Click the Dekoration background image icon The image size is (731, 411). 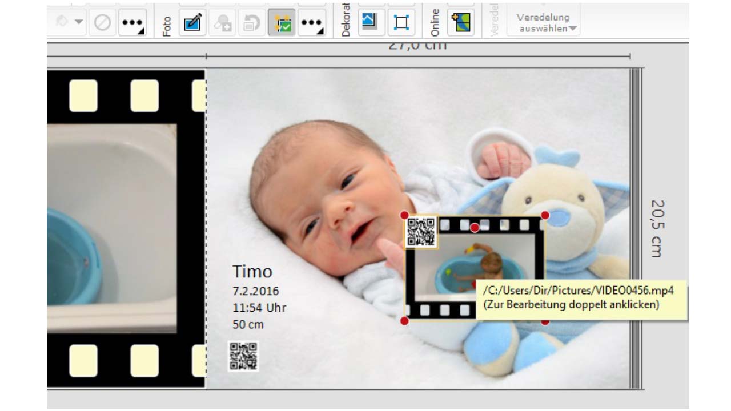(x=371, y=22)
